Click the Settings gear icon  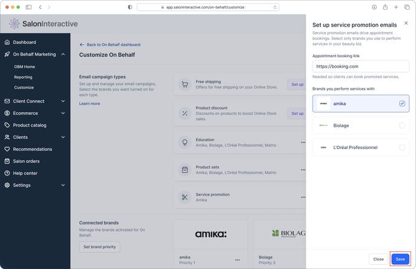pyautogui.click(x=7, y=185)
